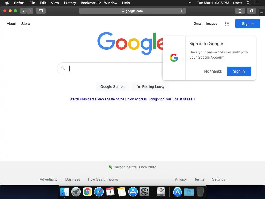Open the Terms footer link

coord(199,179)
